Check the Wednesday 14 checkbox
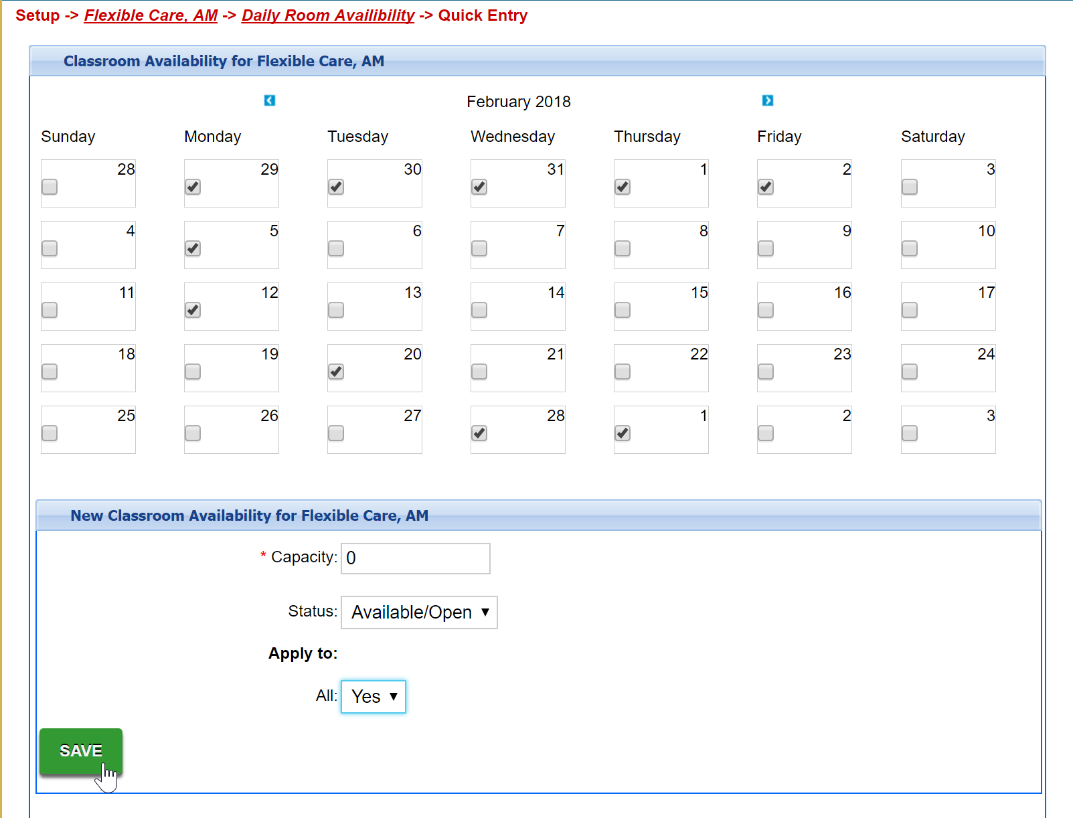 pos(479,310)
